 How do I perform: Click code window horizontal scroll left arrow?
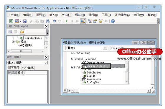point(73,91)
